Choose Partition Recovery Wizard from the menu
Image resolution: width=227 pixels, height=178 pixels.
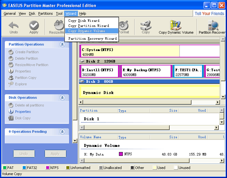click(91, 38)
